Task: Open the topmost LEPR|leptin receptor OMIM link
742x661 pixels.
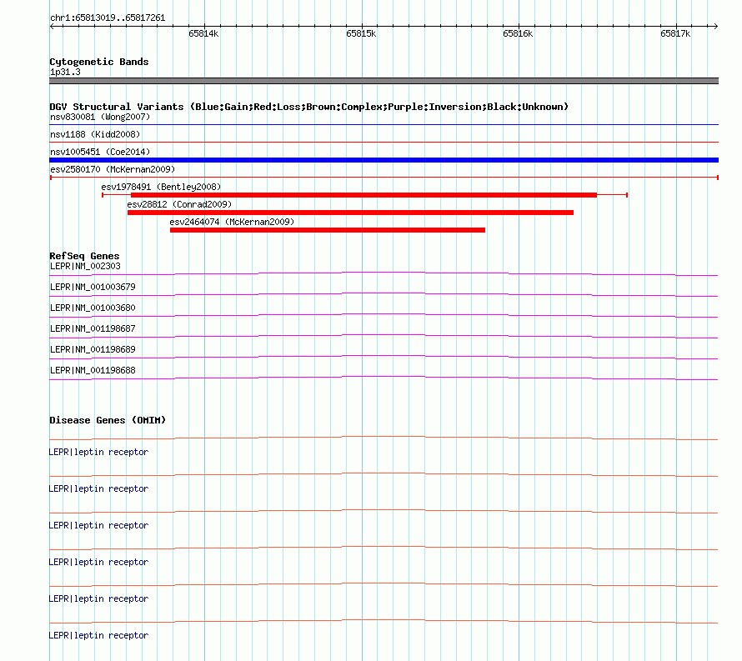Action: (x=98, y=453)
